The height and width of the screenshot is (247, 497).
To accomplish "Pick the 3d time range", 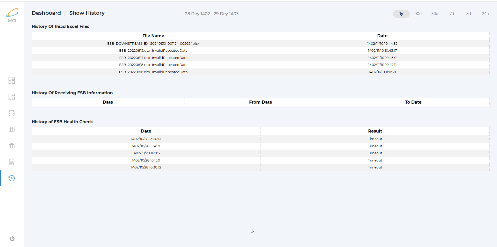I will [468, 14].
